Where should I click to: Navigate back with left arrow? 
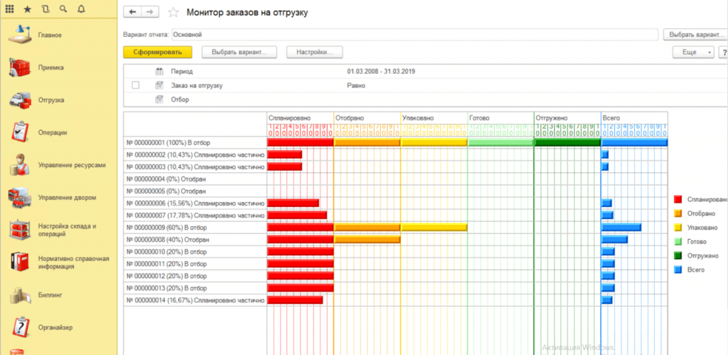[132, 13]
